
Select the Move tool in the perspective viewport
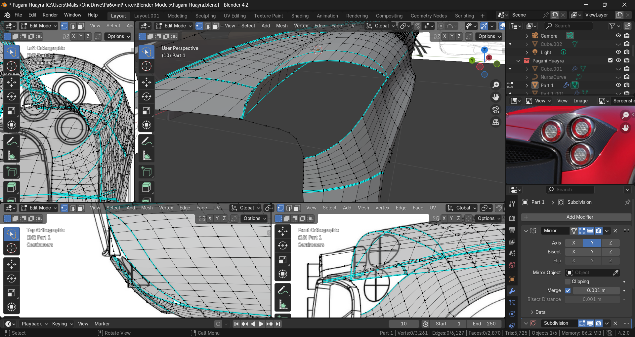(146, 82)
